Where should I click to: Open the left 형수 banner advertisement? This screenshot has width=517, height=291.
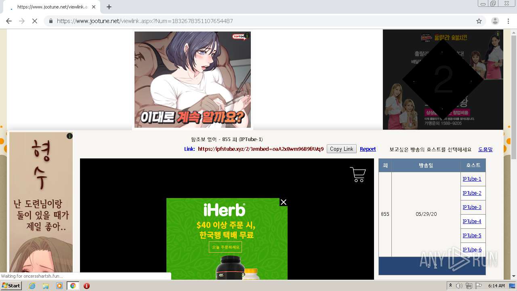(41, 202)
